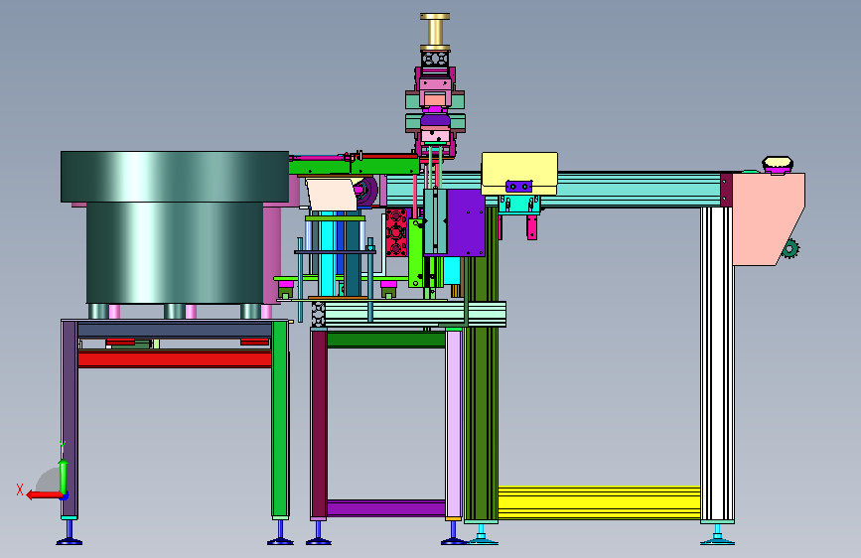This screenshot has height=558, width=861.
Task: Select the cream-coloured angled chute
Action: point(333,195)
